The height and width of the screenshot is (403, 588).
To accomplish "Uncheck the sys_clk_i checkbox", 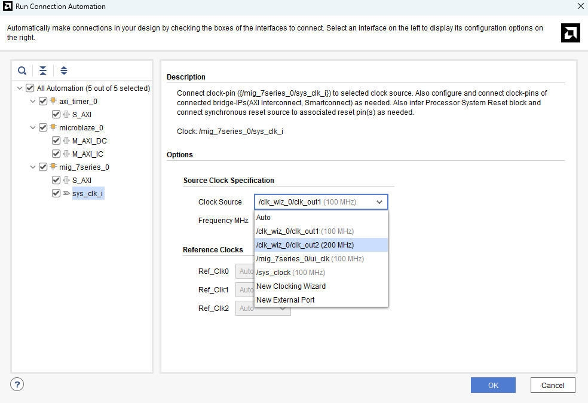I will (56, 194).
